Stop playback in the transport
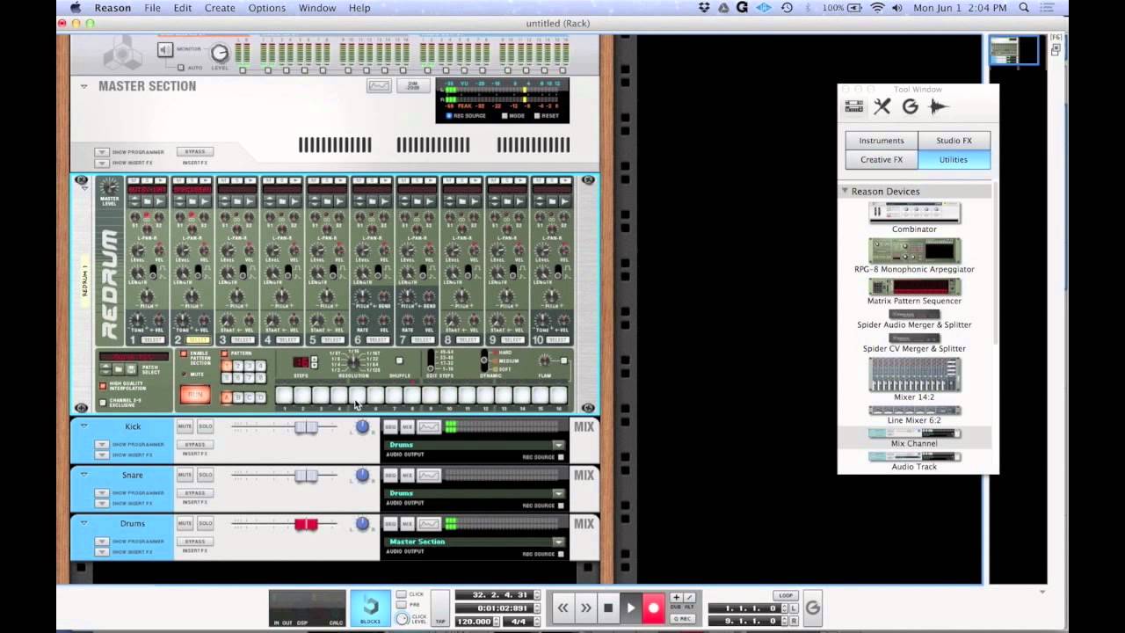This screenshot has width=1125, height=633. (608, 608)
